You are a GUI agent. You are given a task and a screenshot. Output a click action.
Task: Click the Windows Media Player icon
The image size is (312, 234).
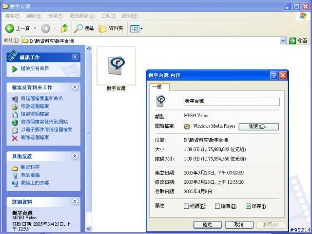click(x=187, y=126)
